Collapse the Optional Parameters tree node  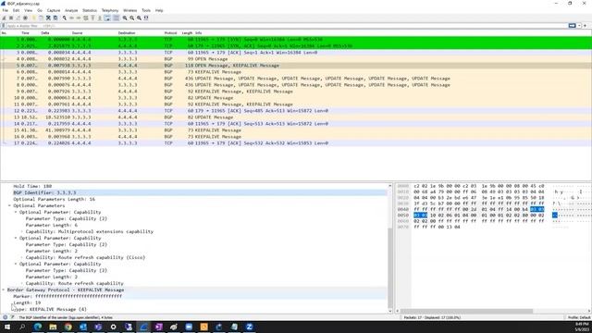9,205
